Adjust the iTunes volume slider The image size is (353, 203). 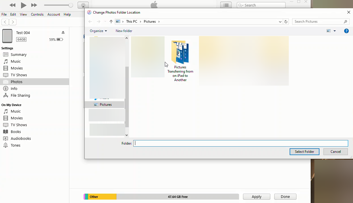[71, 5]
